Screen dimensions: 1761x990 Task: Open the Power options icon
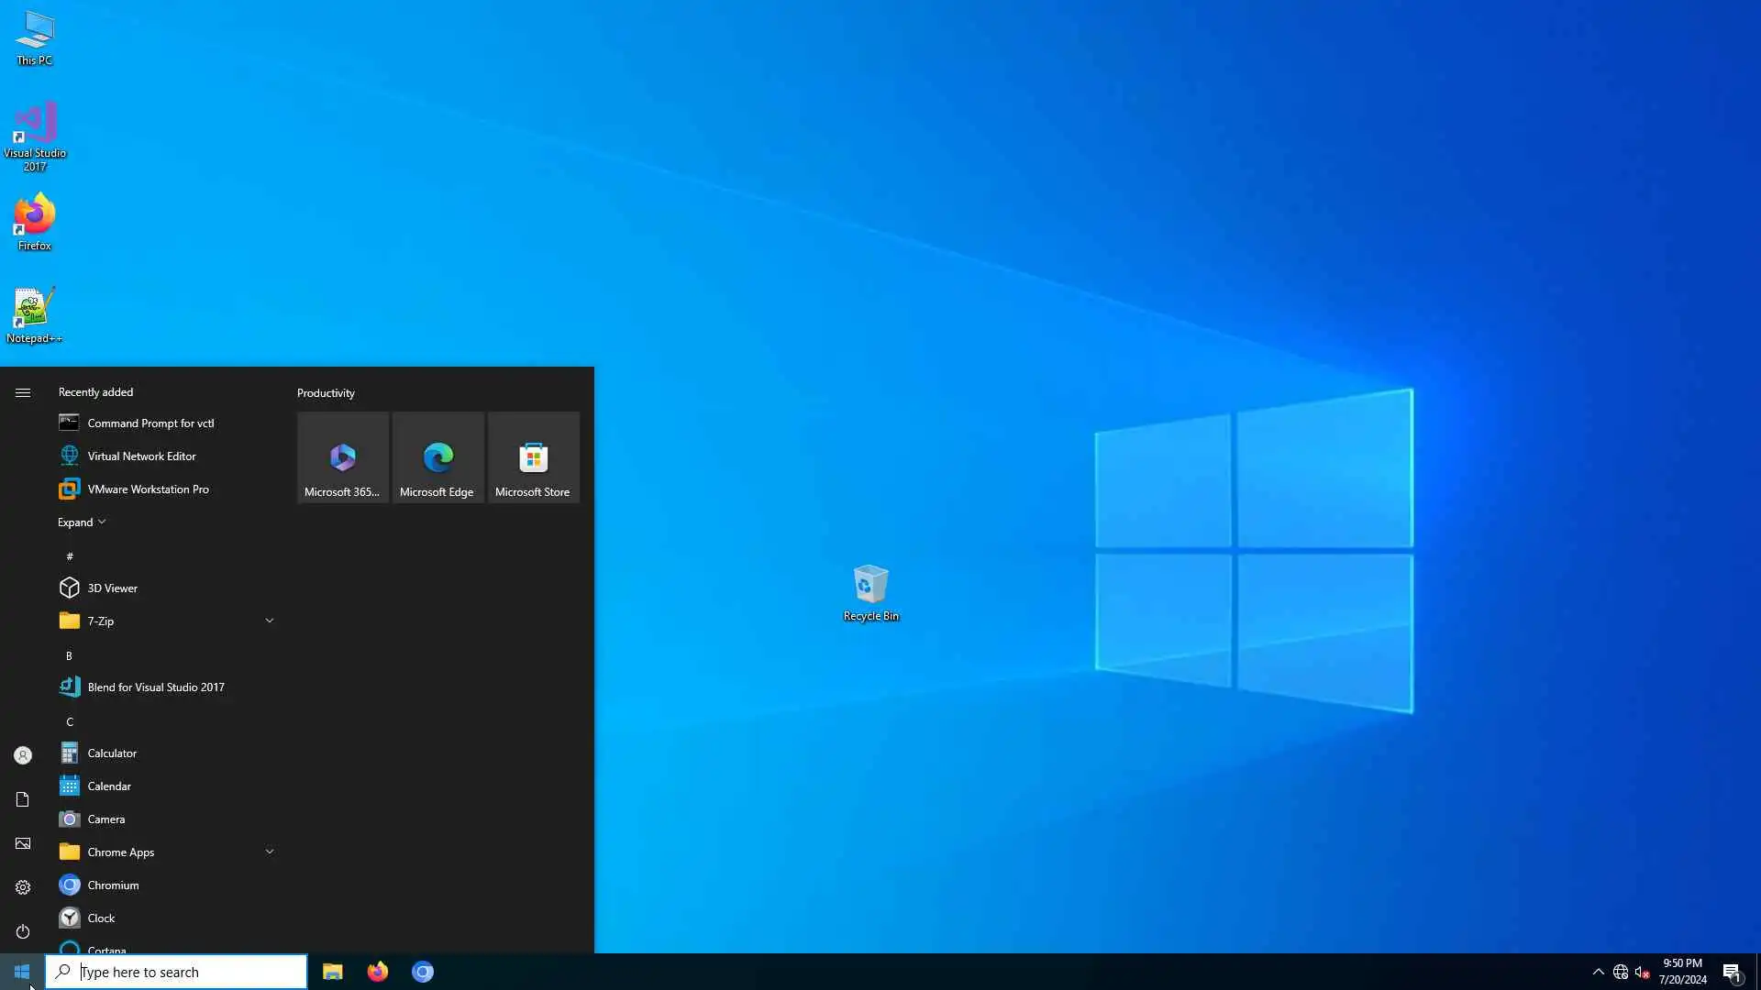[23, 931]
